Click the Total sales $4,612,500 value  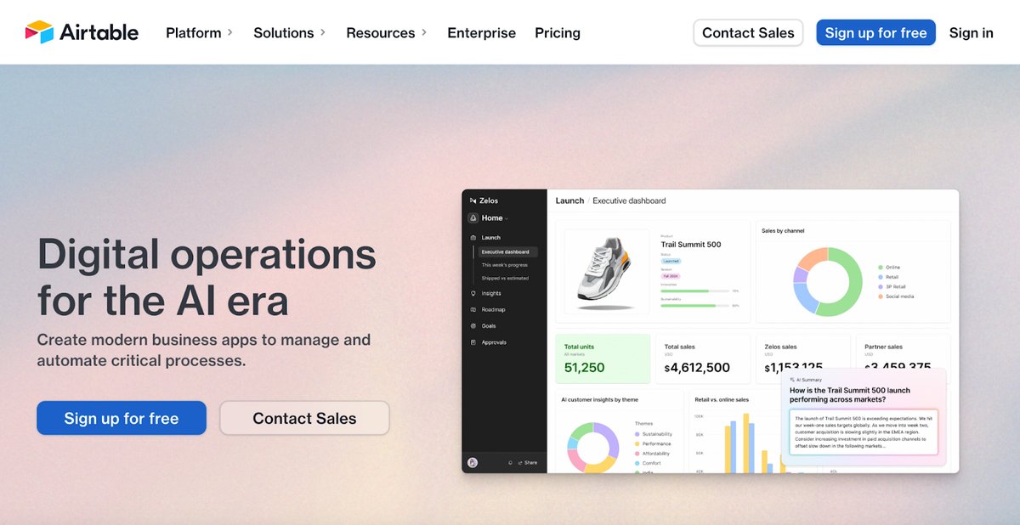697,368
